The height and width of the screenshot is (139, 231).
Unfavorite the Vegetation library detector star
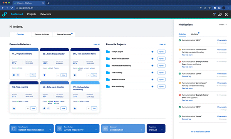(14, 75)
